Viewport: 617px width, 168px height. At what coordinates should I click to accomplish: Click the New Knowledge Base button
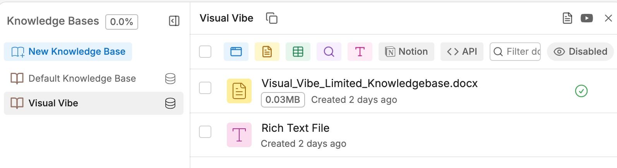[x=68, y=52]
